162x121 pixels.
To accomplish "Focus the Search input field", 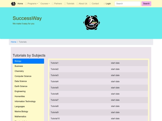I will [x=127, y=4].
